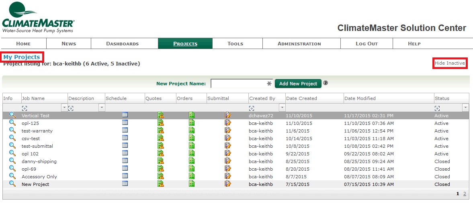Select the 'opl 102' job name

click(x=30, y=154)
